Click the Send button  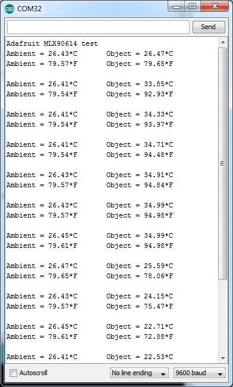[x=209, y=27]
